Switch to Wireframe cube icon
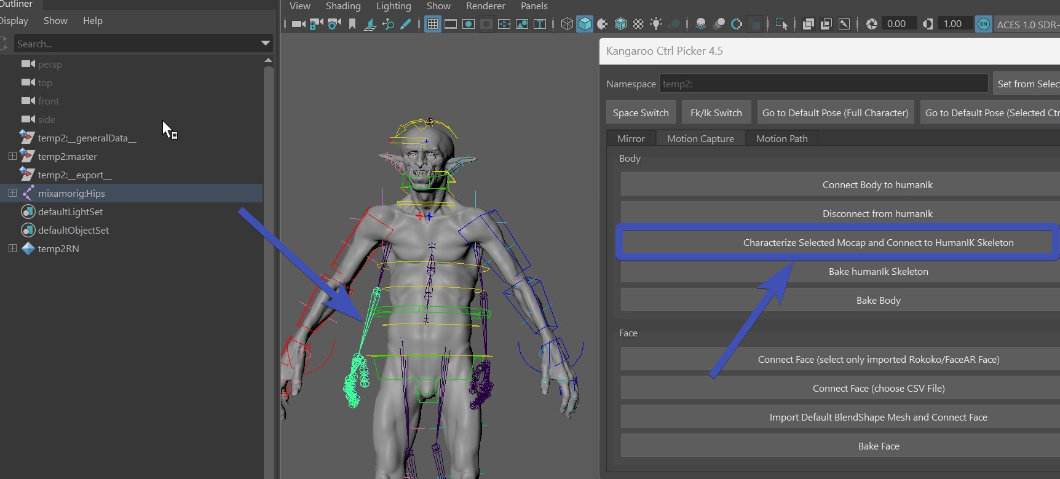The width and height of the screenshot is (1060, 479). (x=567, y=24)
